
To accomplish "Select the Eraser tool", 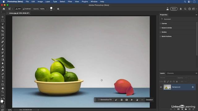I will click(x=2, y=56).
